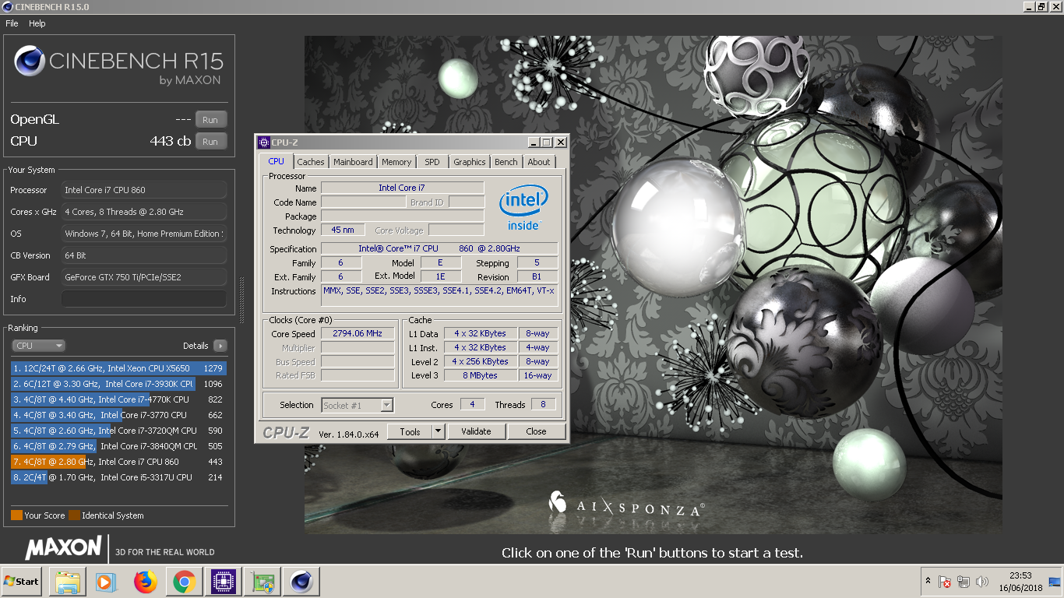Viewport: 1064px width, 598px height.
Task: Click the Specification field in CPU-Z
Action: (439, 248)
